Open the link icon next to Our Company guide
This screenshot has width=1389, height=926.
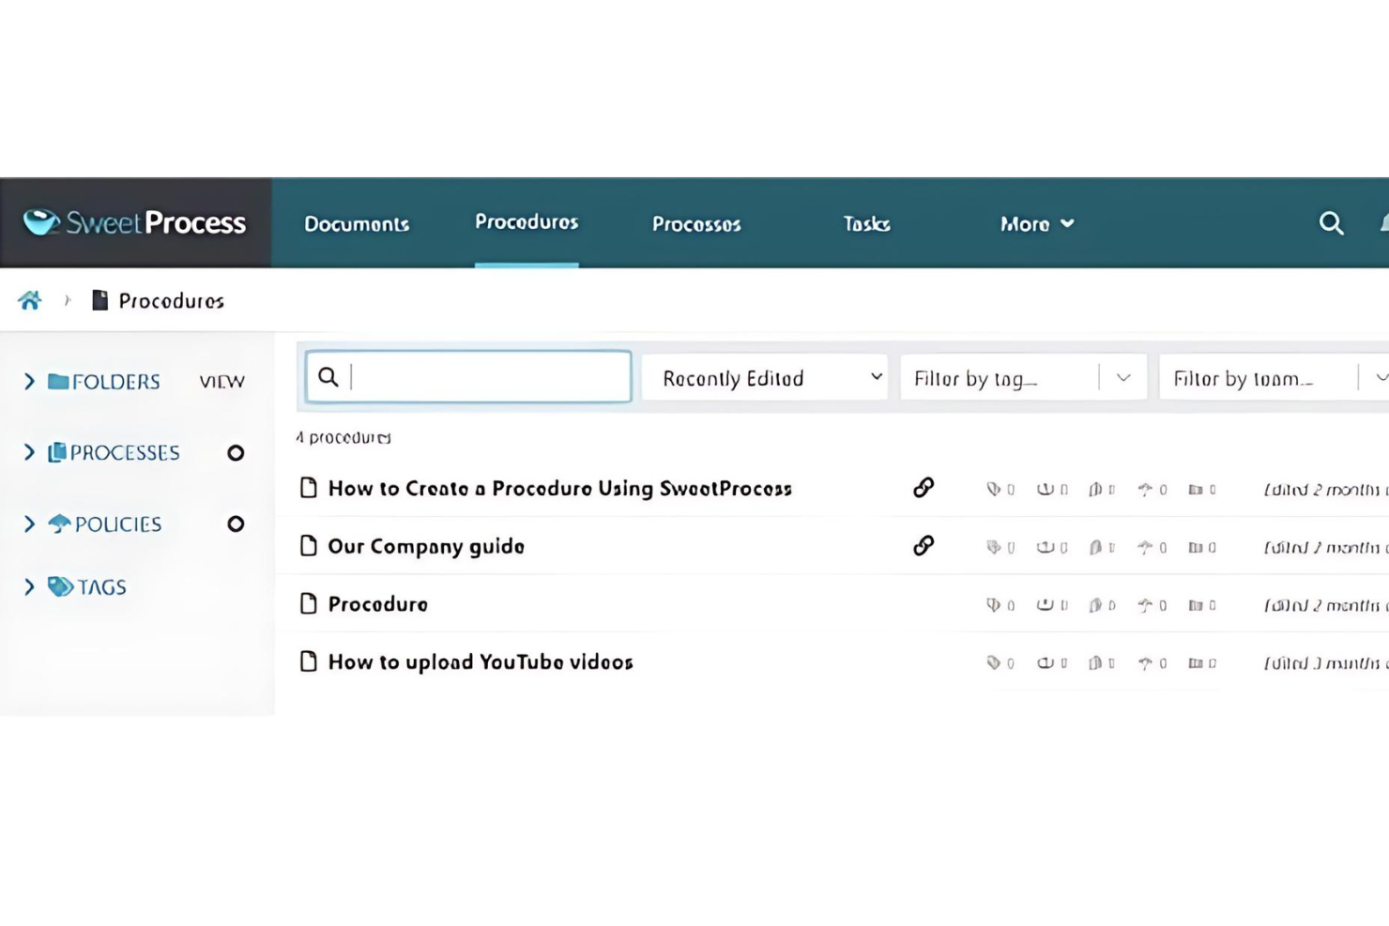(x=923, y=545)
